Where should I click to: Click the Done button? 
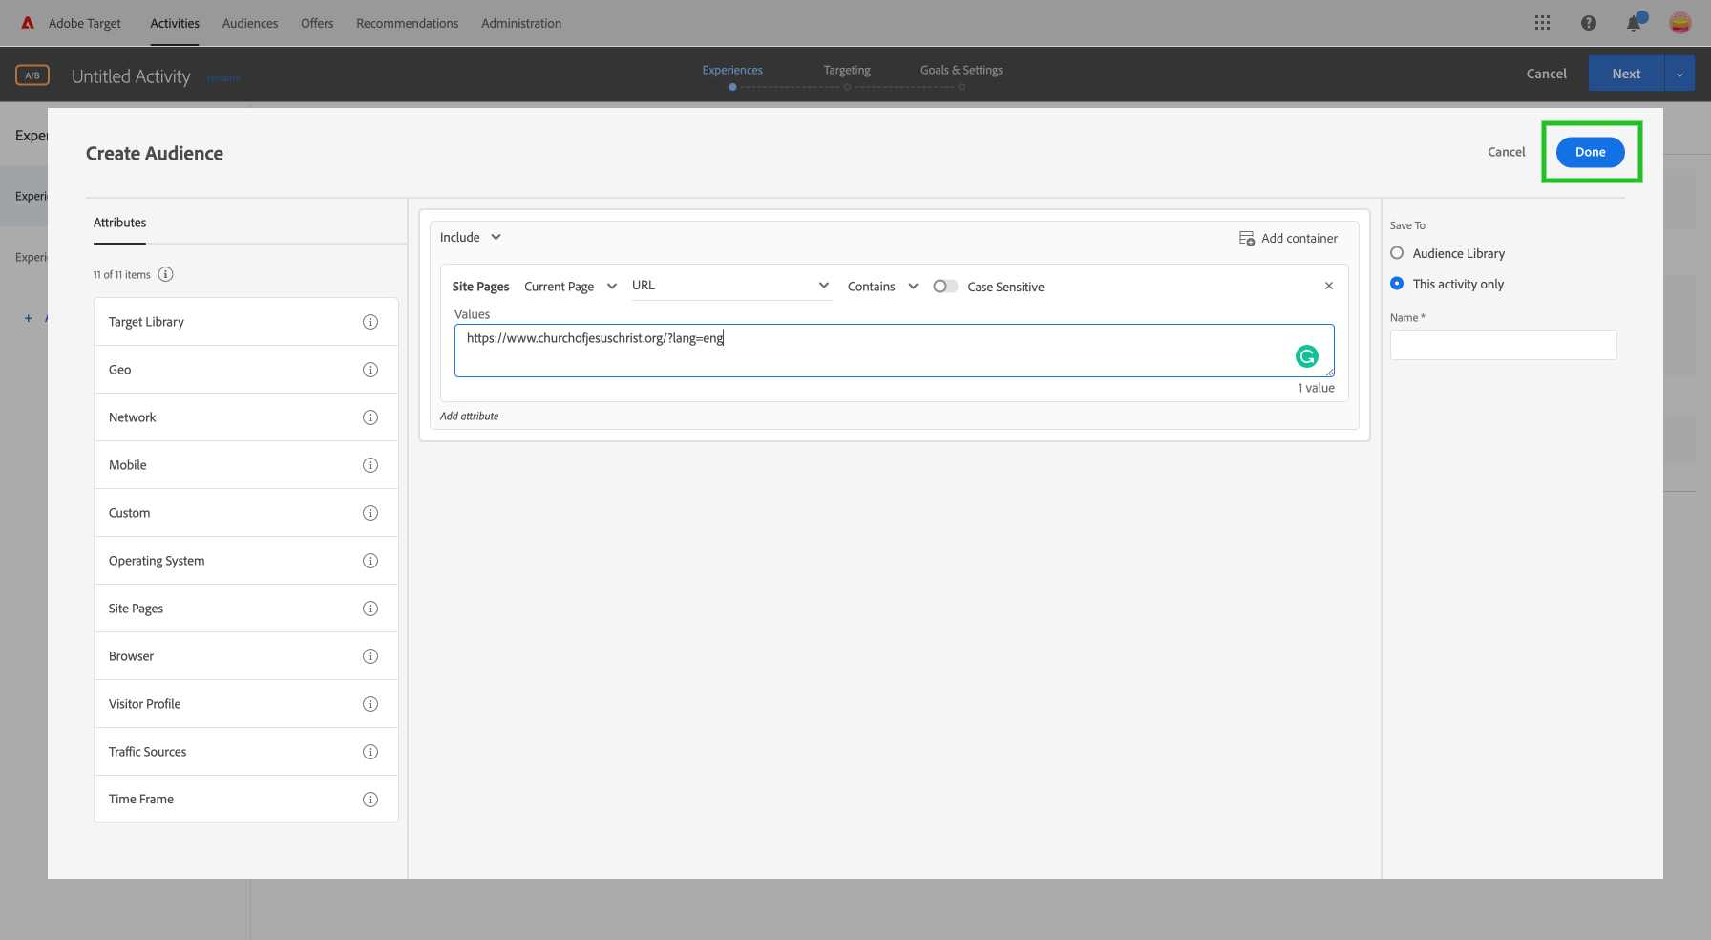pos(1590,151)
